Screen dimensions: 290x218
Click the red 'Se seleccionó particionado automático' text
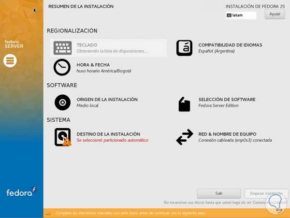click(113, 140)
